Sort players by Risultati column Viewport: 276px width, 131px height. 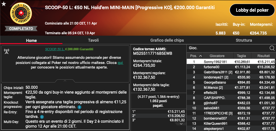coord(263,56)
